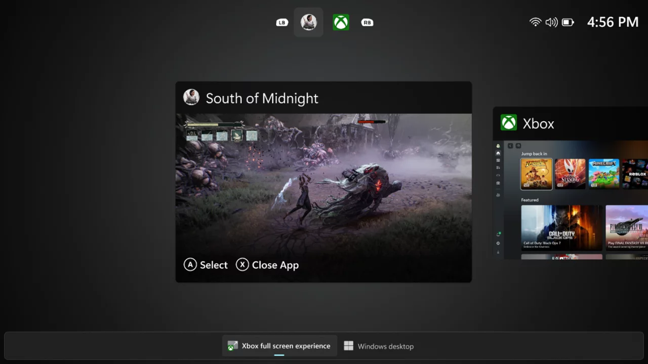
Task: Click the RB bumper icon in the top switcher
Action: pyautogui.click(x=367, y=22)
